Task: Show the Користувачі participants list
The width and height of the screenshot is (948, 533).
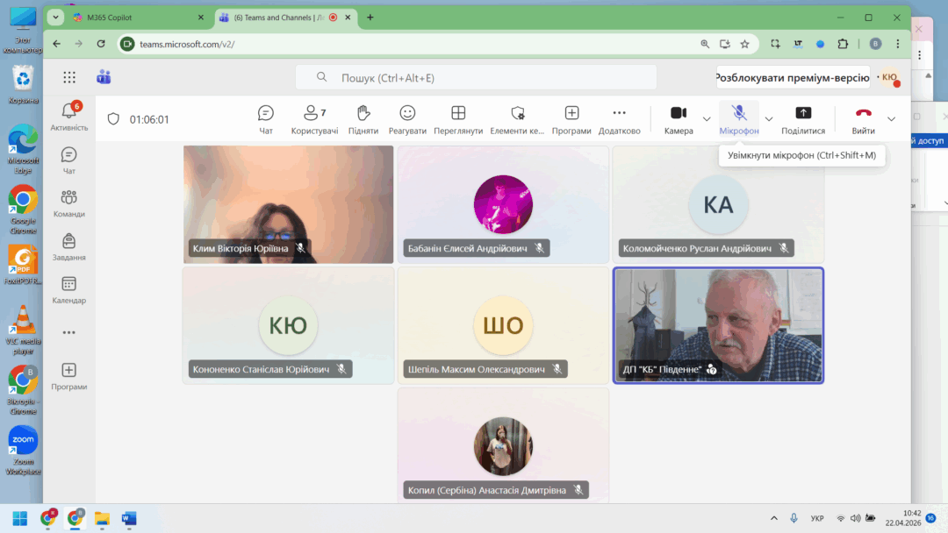Action: point(314,119)
